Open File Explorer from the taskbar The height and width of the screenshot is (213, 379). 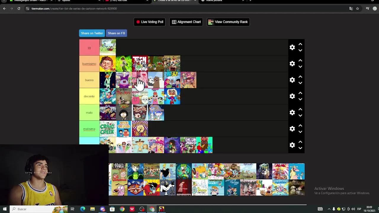(92, 209)
